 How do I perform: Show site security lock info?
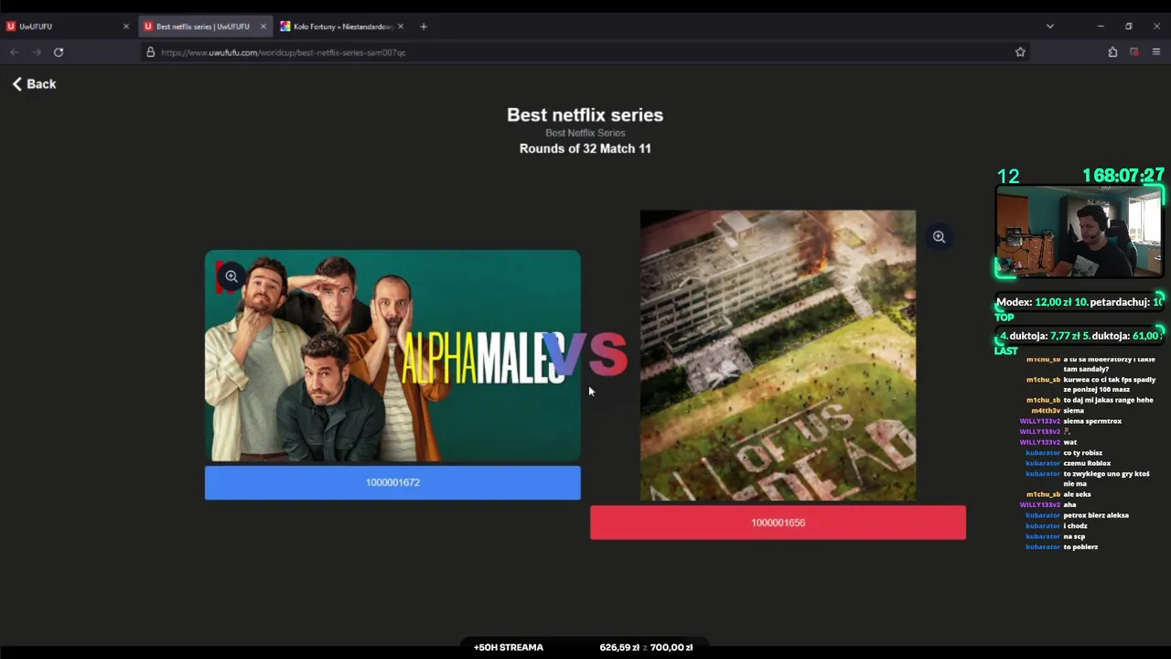click(x=151, y=52)
